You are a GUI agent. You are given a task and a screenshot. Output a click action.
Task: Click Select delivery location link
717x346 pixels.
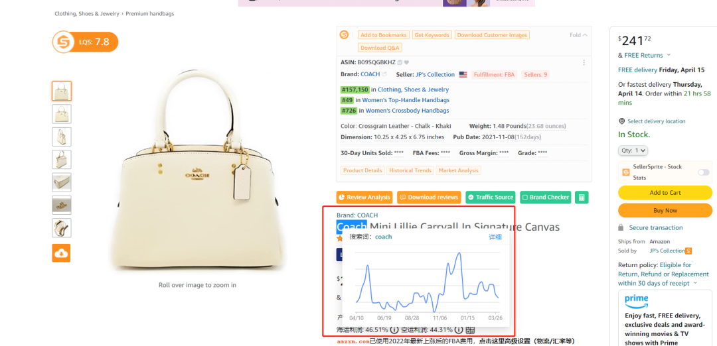[656, 121]
